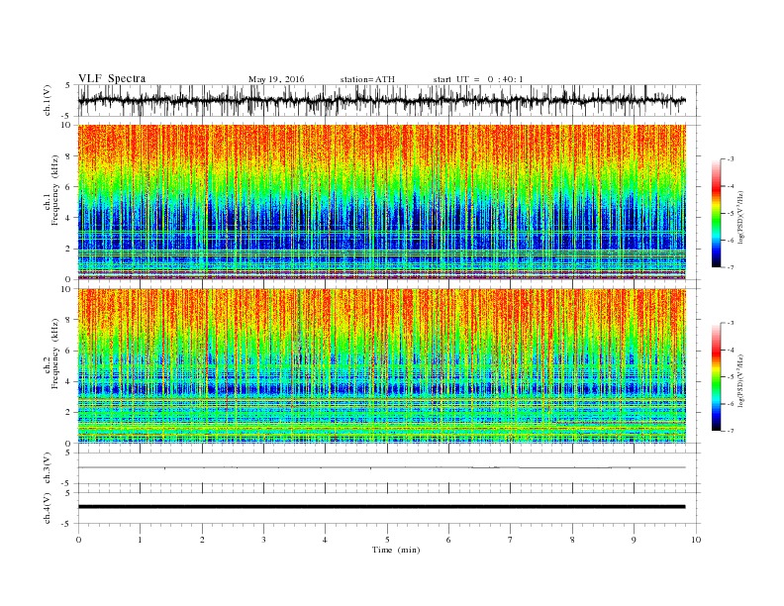Click the "ch.4(V)" axis label
Screen dimensions: 784x606
[48, 508]
